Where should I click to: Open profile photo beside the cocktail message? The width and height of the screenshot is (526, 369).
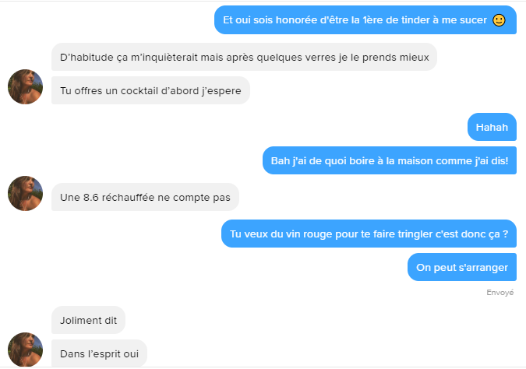pos(25,87)
